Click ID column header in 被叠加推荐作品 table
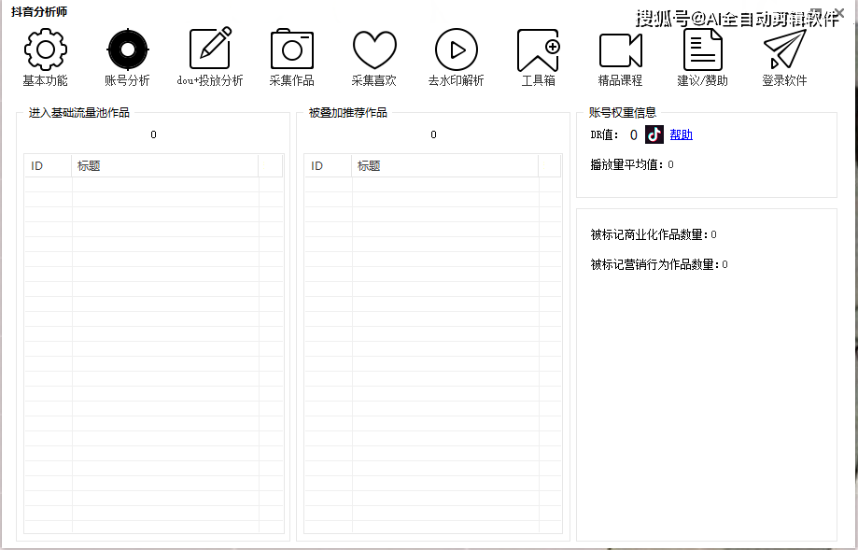Viewport: 858px width, 550px height. (x=329, y=166)
